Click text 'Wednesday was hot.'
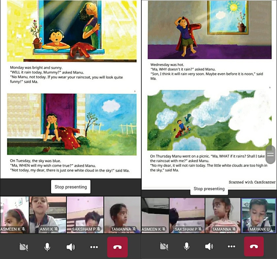Screen dimensions: 277x259 pyautogui.click(x=167, y=65)
